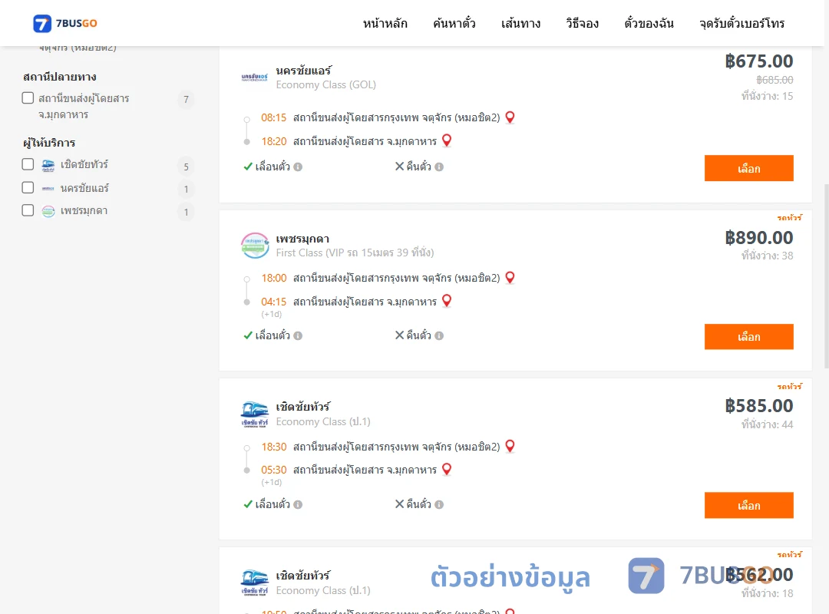This screenshot has width=829, height=614.
Task: Click Economy Class (GOL) label
Action: 325,84
